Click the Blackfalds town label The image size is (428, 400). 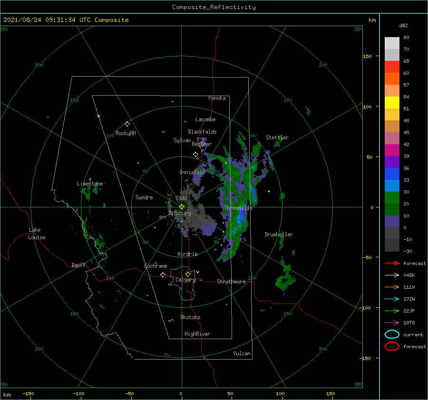click(x=202, y=132)
